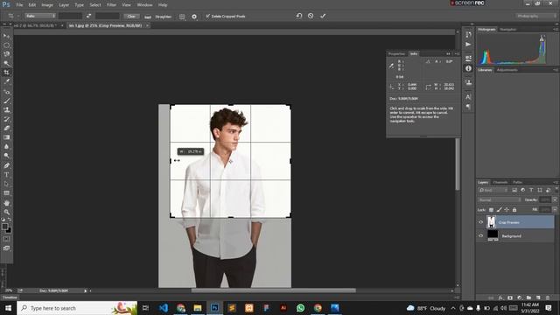
Task: Select the Zoom tool
Action: pyautogui.click(x=6, y=212)
